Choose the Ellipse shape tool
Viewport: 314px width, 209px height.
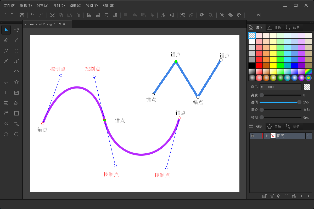coord(16,72)
